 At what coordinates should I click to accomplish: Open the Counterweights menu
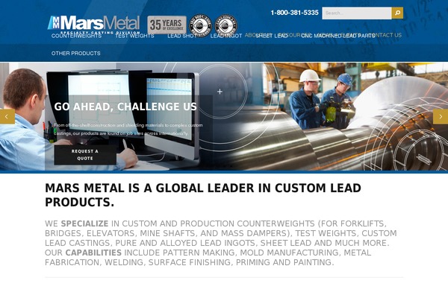coord(76,36)
